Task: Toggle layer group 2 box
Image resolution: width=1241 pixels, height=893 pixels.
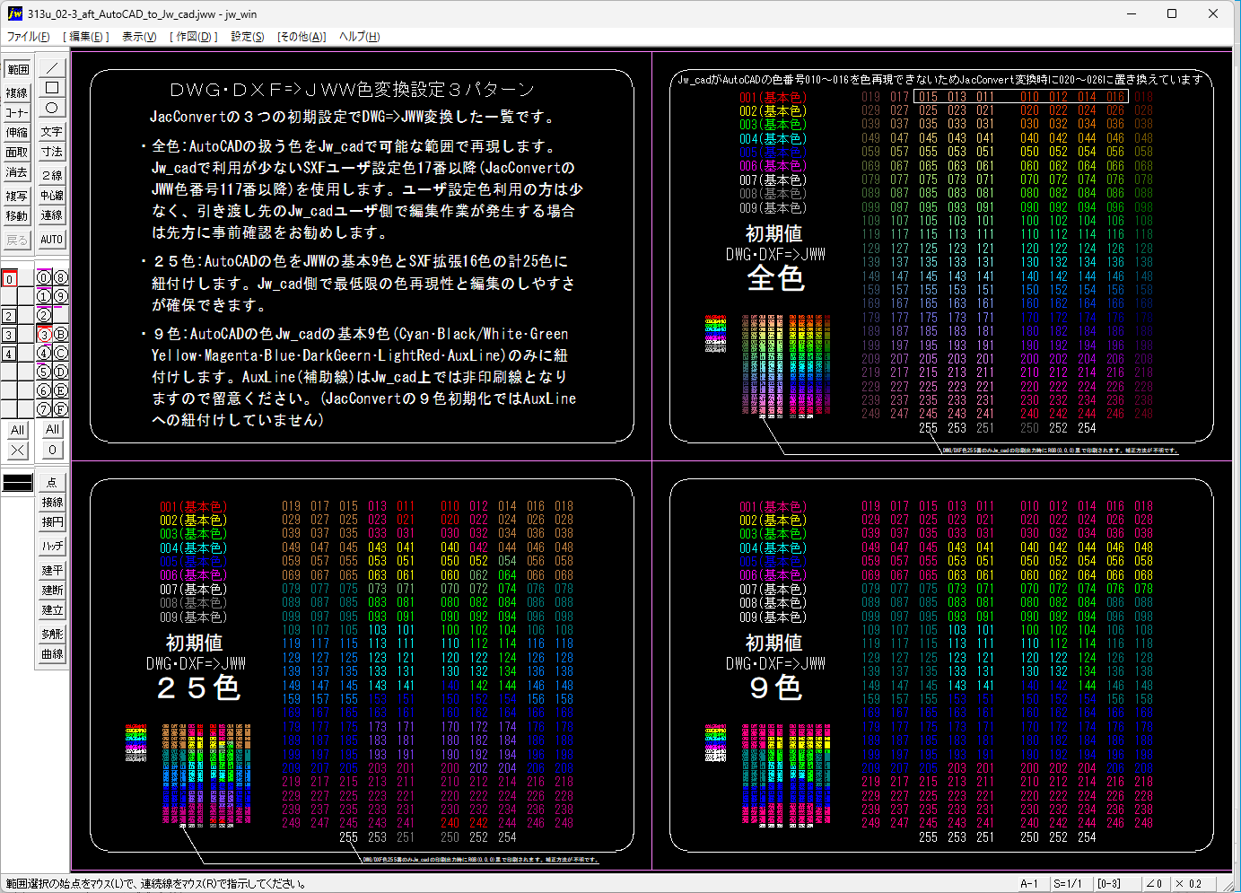Action: pos(9,316)
